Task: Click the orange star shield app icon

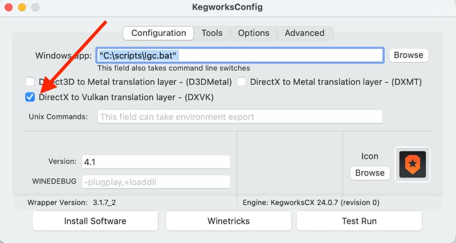Action: [412, 164]
